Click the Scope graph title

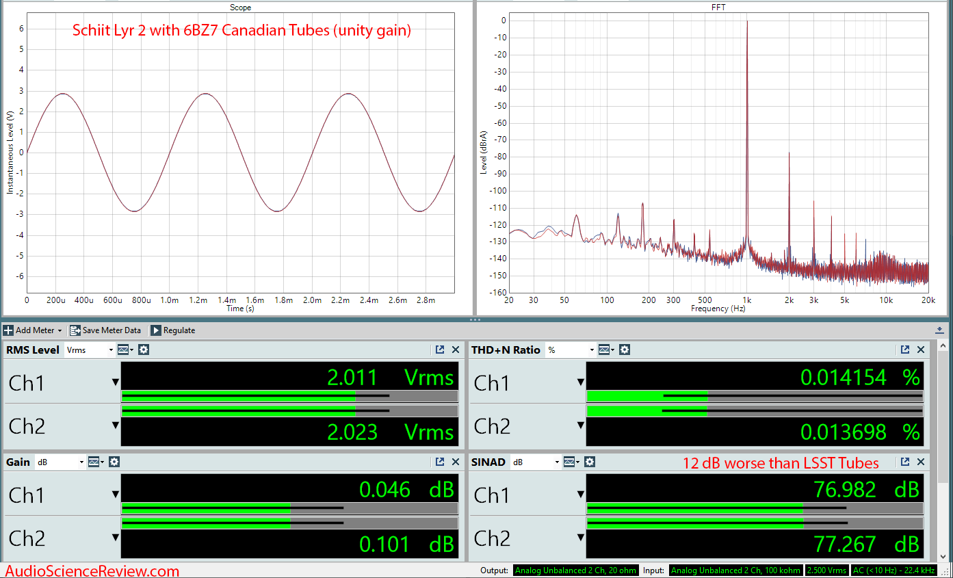tap(240, 8)
